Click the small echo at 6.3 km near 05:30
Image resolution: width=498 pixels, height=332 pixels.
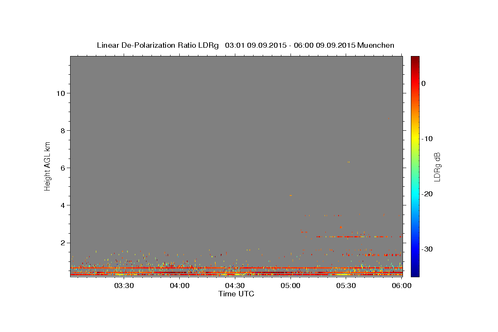click(349, 162)
